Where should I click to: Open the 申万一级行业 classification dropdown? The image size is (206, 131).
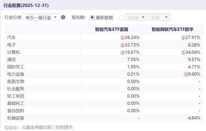(x=41, y=17)
